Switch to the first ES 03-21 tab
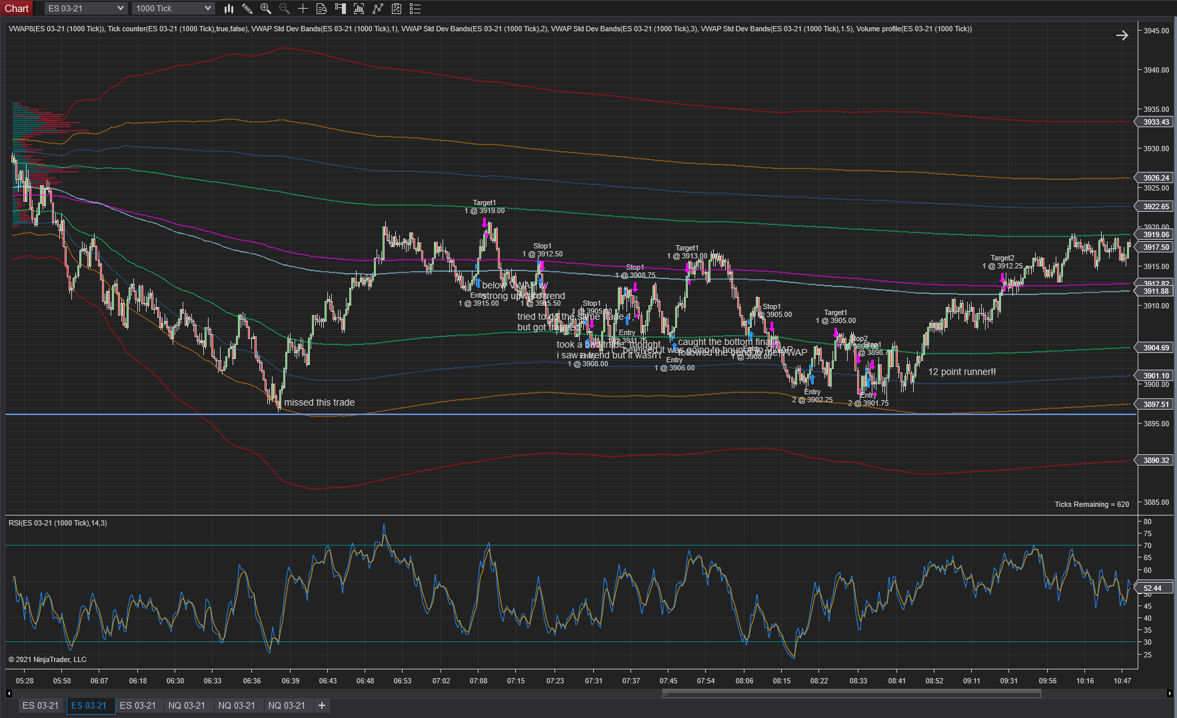This screenshot has height=718, width=1177. click(41, 705)
